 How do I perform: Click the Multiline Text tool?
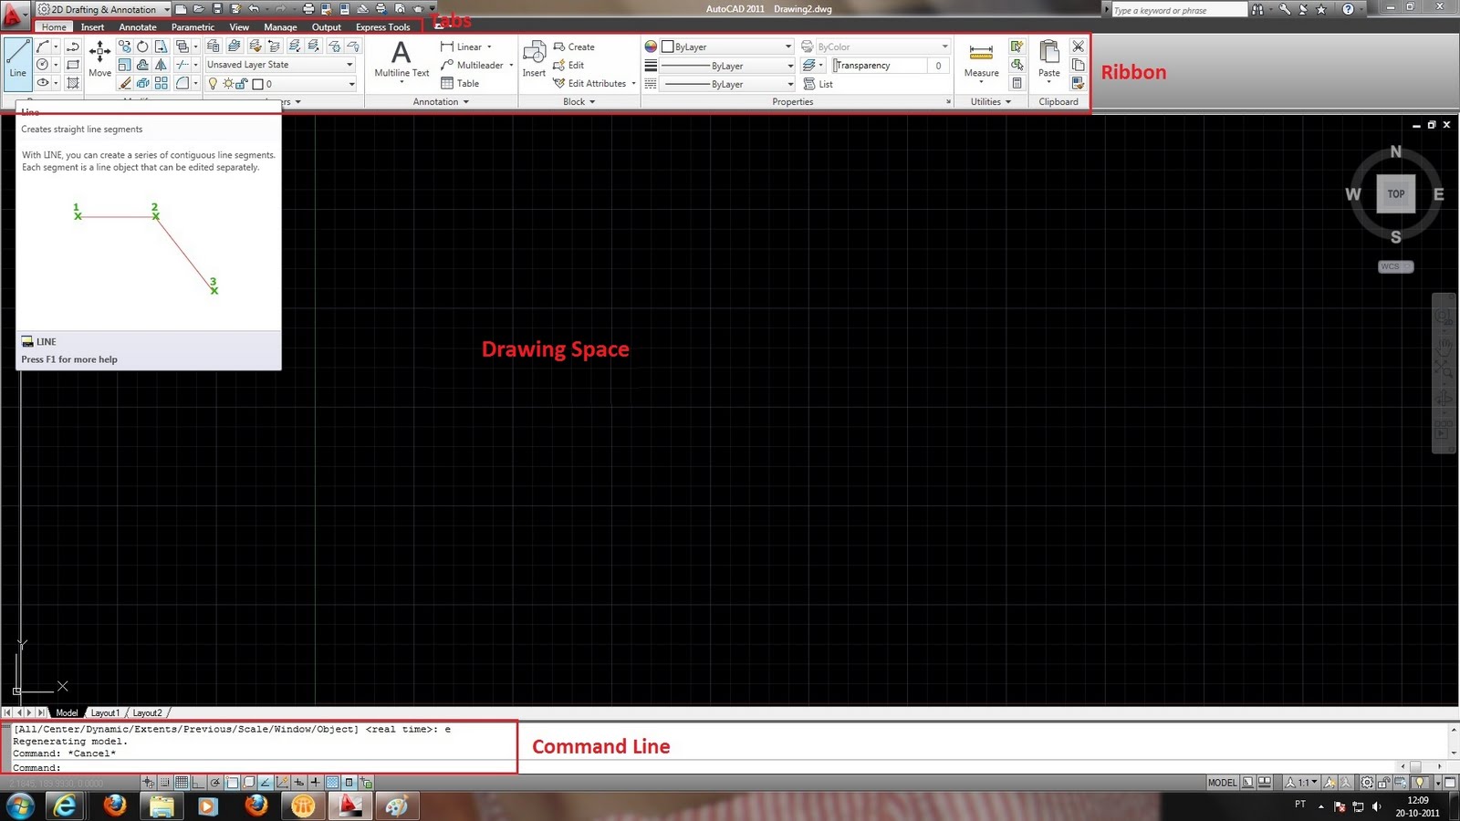click(400, 57)
